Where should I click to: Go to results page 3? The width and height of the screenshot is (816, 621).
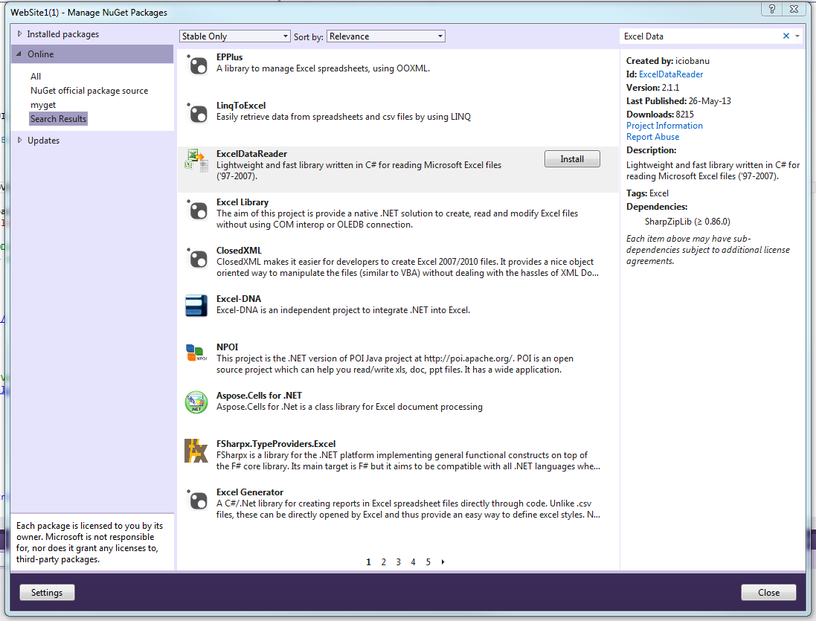[x=398, y=562]
